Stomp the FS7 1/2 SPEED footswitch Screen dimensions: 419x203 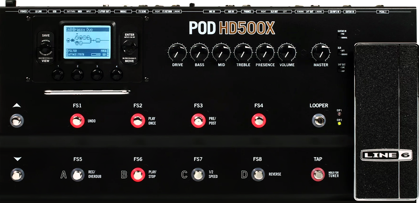click(198, 175)
